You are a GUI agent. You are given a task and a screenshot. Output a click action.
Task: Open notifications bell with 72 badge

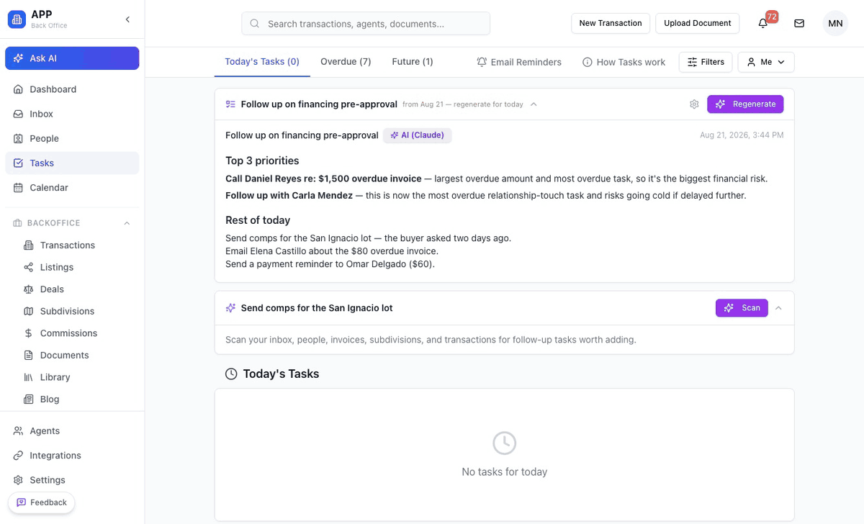763,23
